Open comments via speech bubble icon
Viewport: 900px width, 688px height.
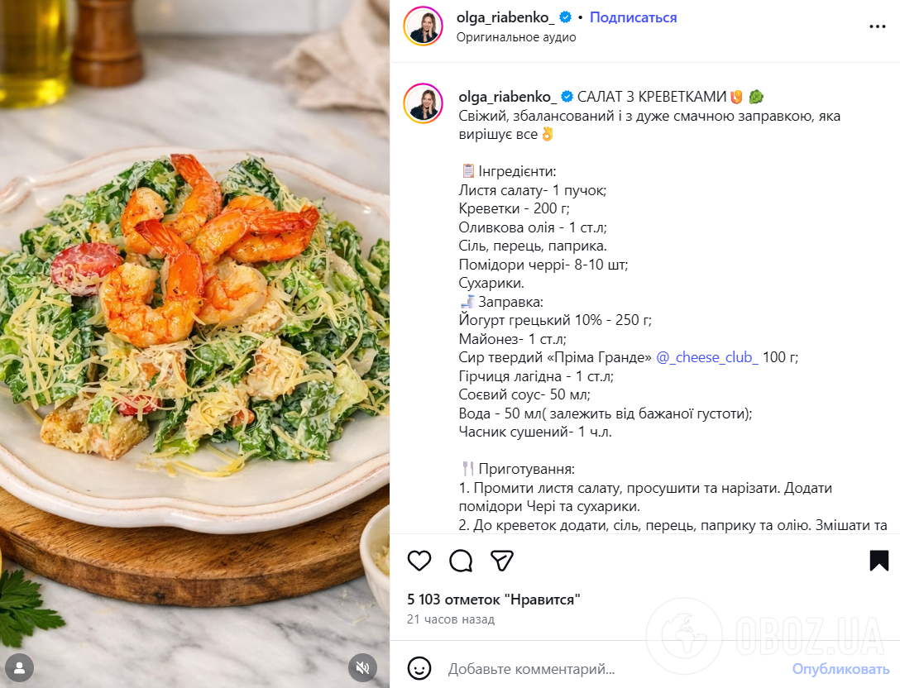(x=461, y=561)
